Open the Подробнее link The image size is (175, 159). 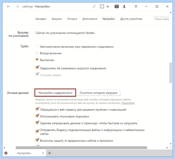tap(128, 103)
